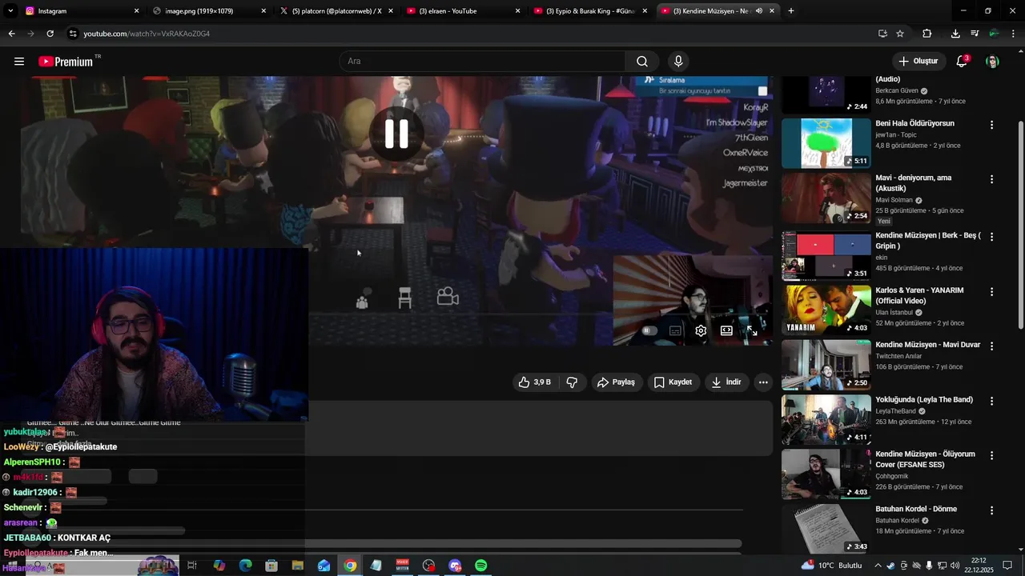The height and width of the screenshot is (576, 1025).
Task: Go back with the browser back arrow
Action: coord(11,34)
